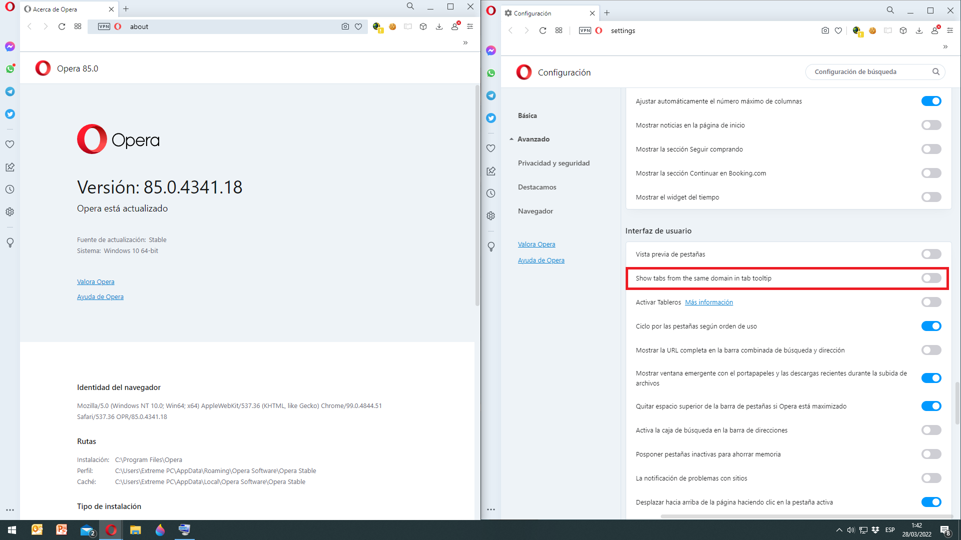Select Destacamos settings category

click(537, 187)
